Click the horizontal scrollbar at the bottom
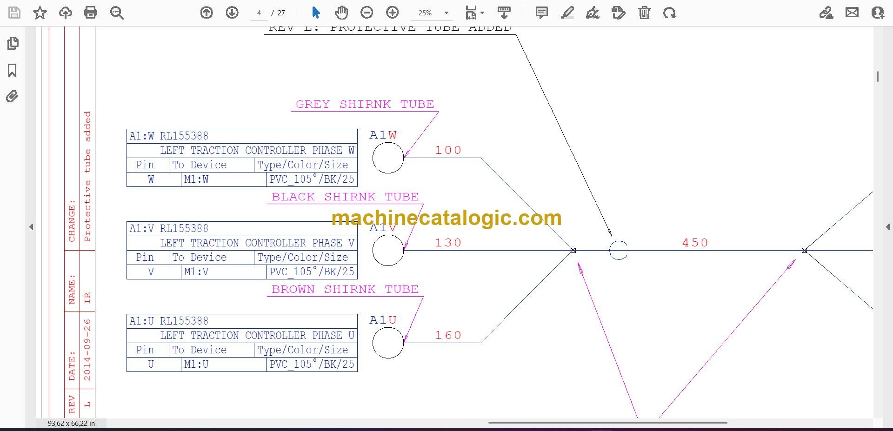The image size is (893, 431). (x=607, y=423)
